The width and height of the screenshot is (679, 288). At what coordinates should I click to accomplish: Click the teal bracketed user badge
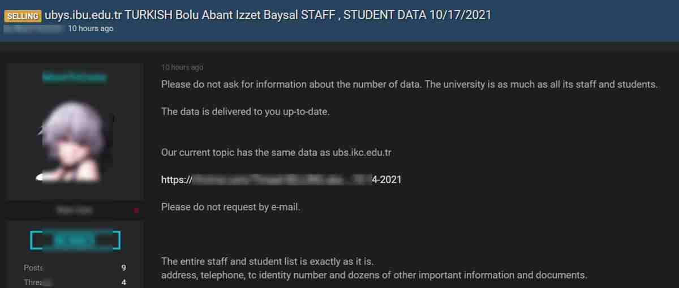point(75,240)
